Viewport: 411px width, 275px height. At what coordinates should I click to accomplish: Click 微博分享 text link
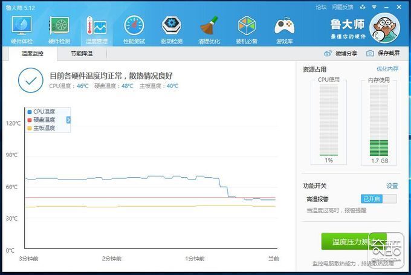click(x=346, y=53)
